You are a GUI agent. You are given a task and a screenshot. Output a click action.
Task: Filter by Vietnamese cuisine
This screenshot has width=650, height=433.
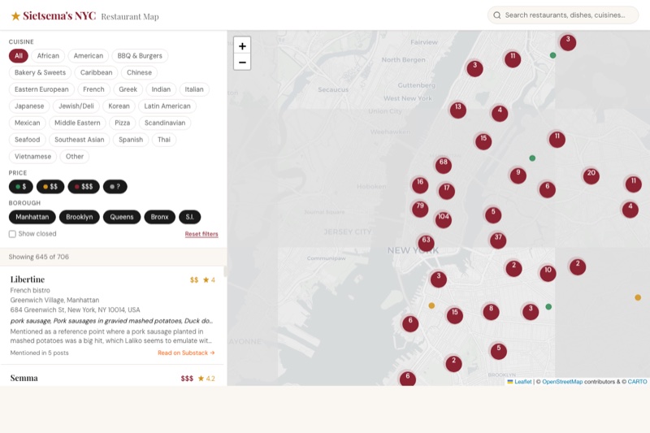coord(32,156)
